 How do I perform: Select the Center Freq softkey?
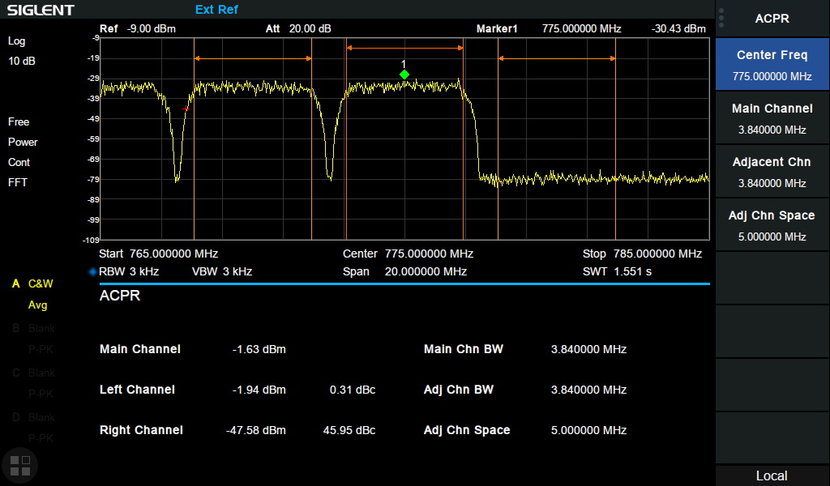coord(772,65)
